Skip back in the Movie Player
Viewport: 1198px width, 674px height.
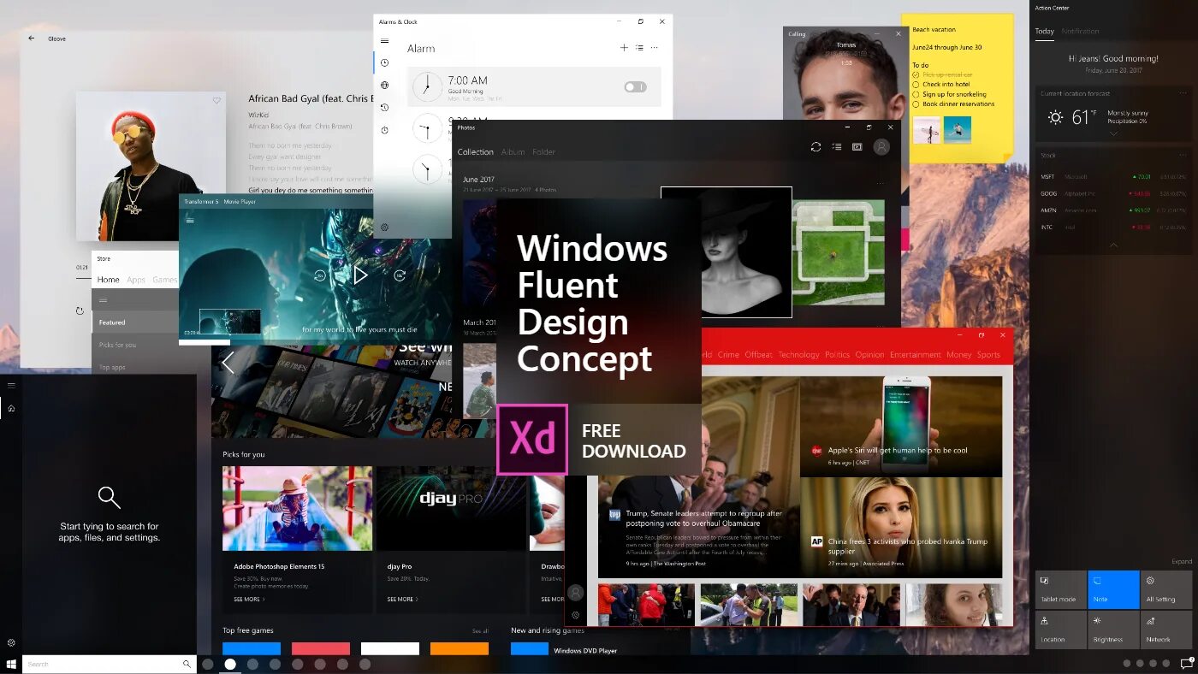[320, 275]
